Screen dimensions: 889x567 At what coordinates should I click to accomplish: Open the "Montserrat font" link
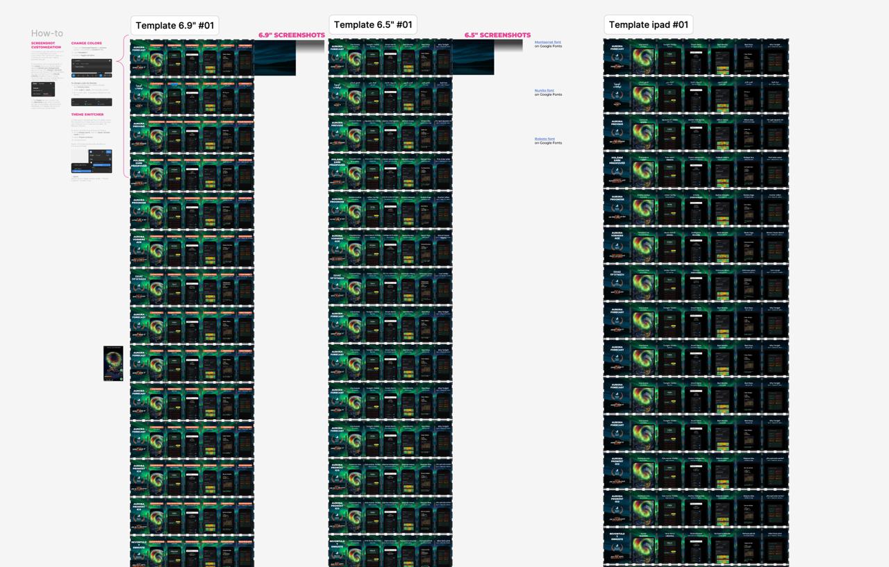point(548,42)
